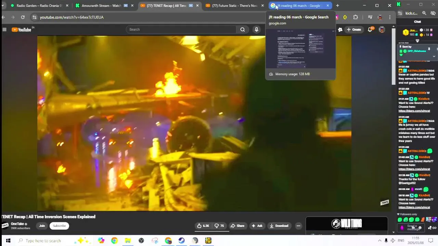The width and height of the screenshot is (438, 246).
Task: Open the YouTube hamburger guide menu
Action: (4, 30)
